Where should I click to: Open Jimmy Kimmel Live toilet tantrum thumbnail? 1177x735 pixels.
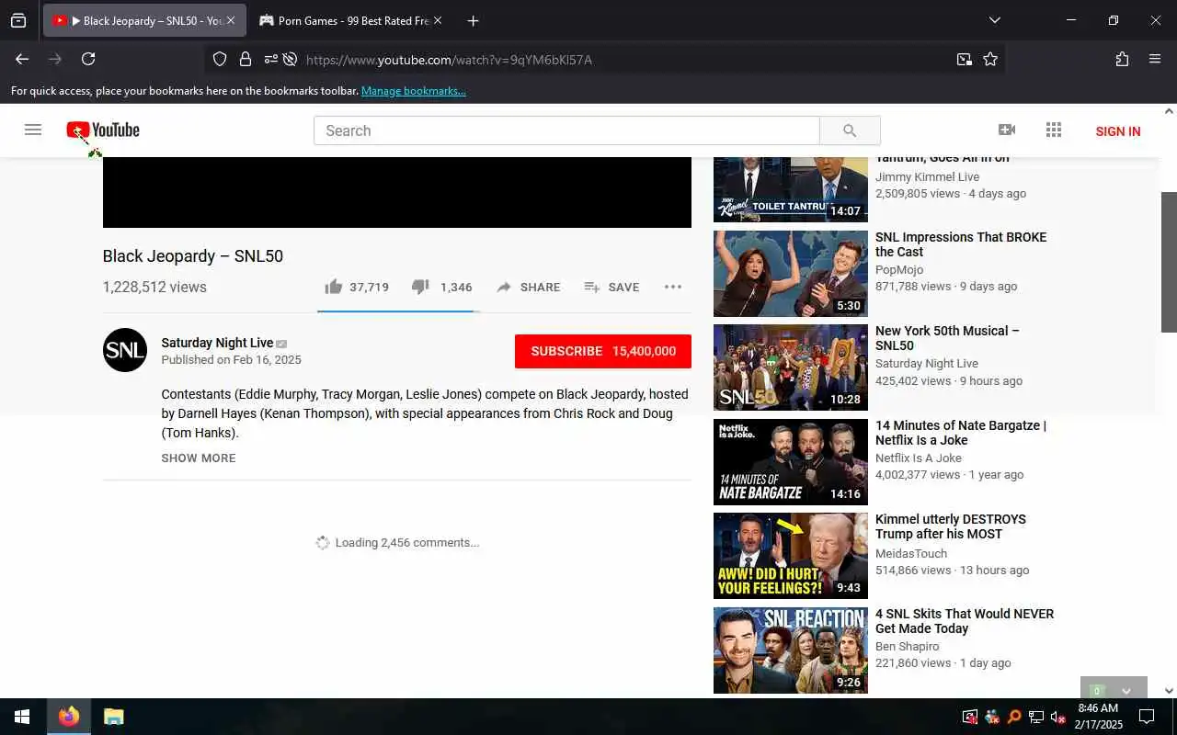click(x=791, y=189)
